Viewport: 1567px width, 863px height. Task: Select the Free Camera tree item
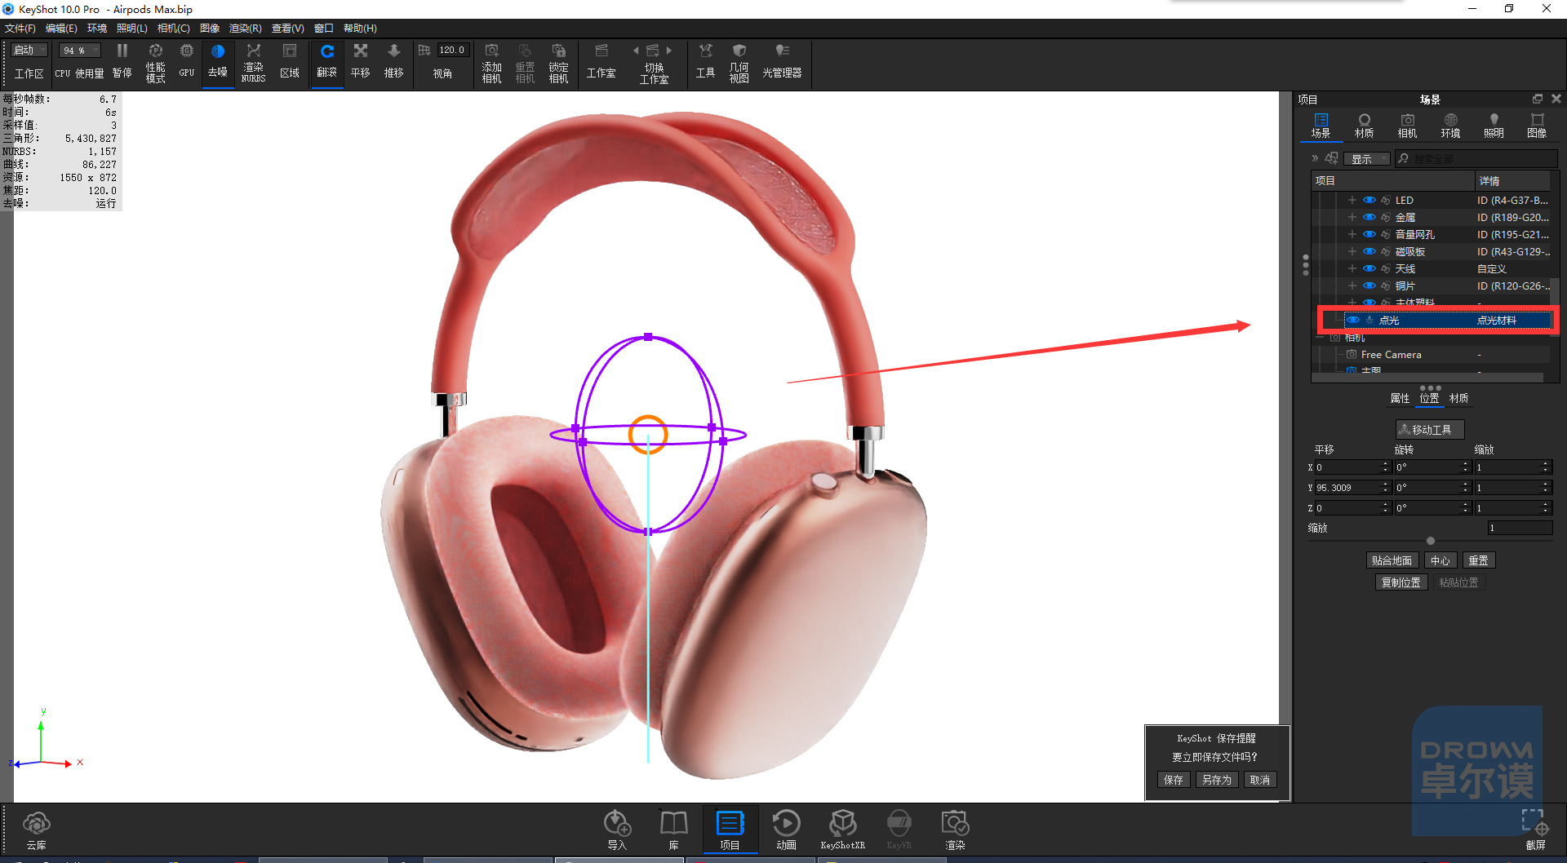click(1391, 355)
